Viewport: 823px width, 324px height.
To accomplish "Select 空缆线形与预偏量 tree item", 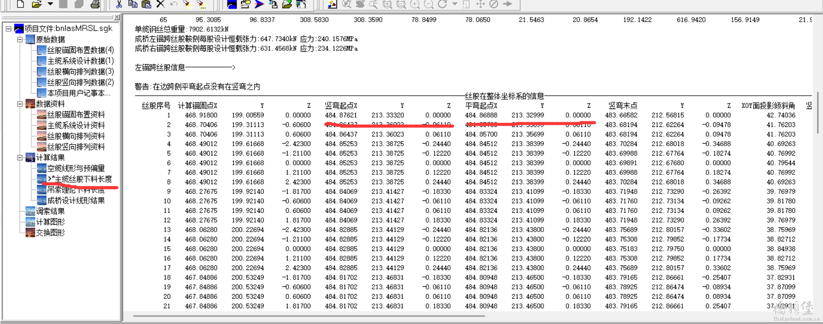I will 76,168.
